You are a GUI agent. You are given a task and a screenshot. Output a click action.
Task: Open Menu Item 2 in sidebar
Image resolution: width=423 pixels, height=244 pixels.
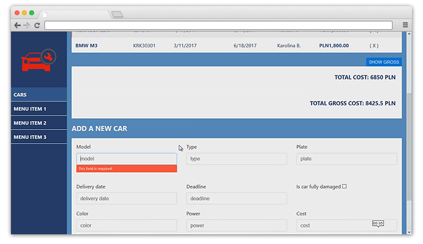pos(38,123)
